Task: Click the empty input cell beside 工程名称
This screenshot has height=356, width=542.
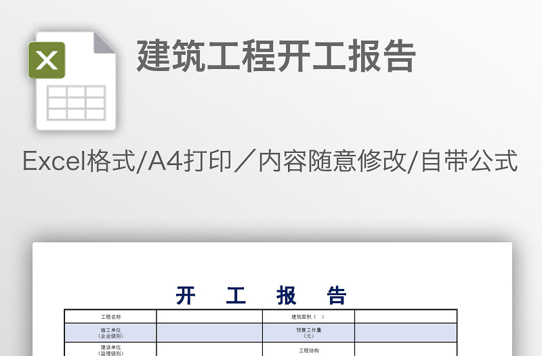Action: pos(209,316)
